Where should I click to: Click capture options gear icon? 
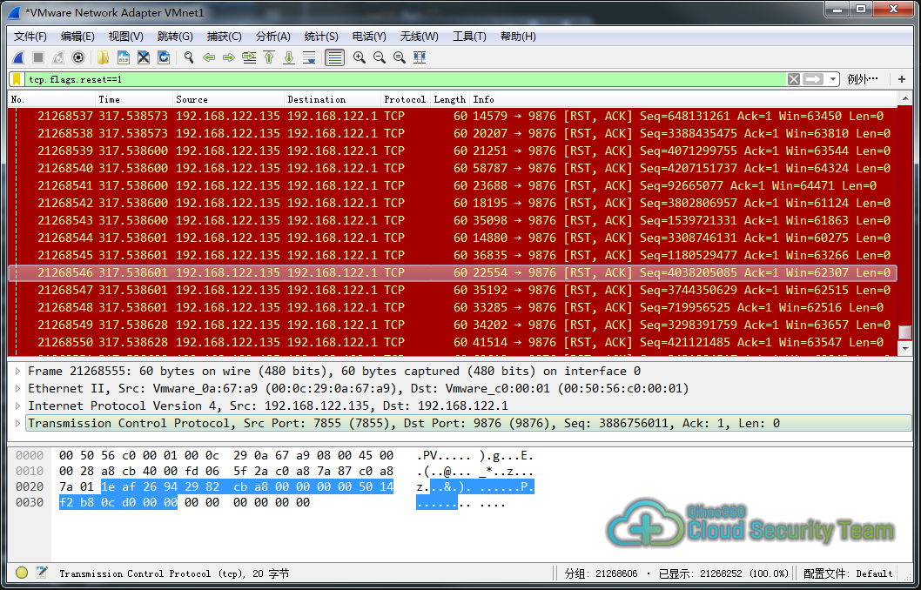(78, 57)
